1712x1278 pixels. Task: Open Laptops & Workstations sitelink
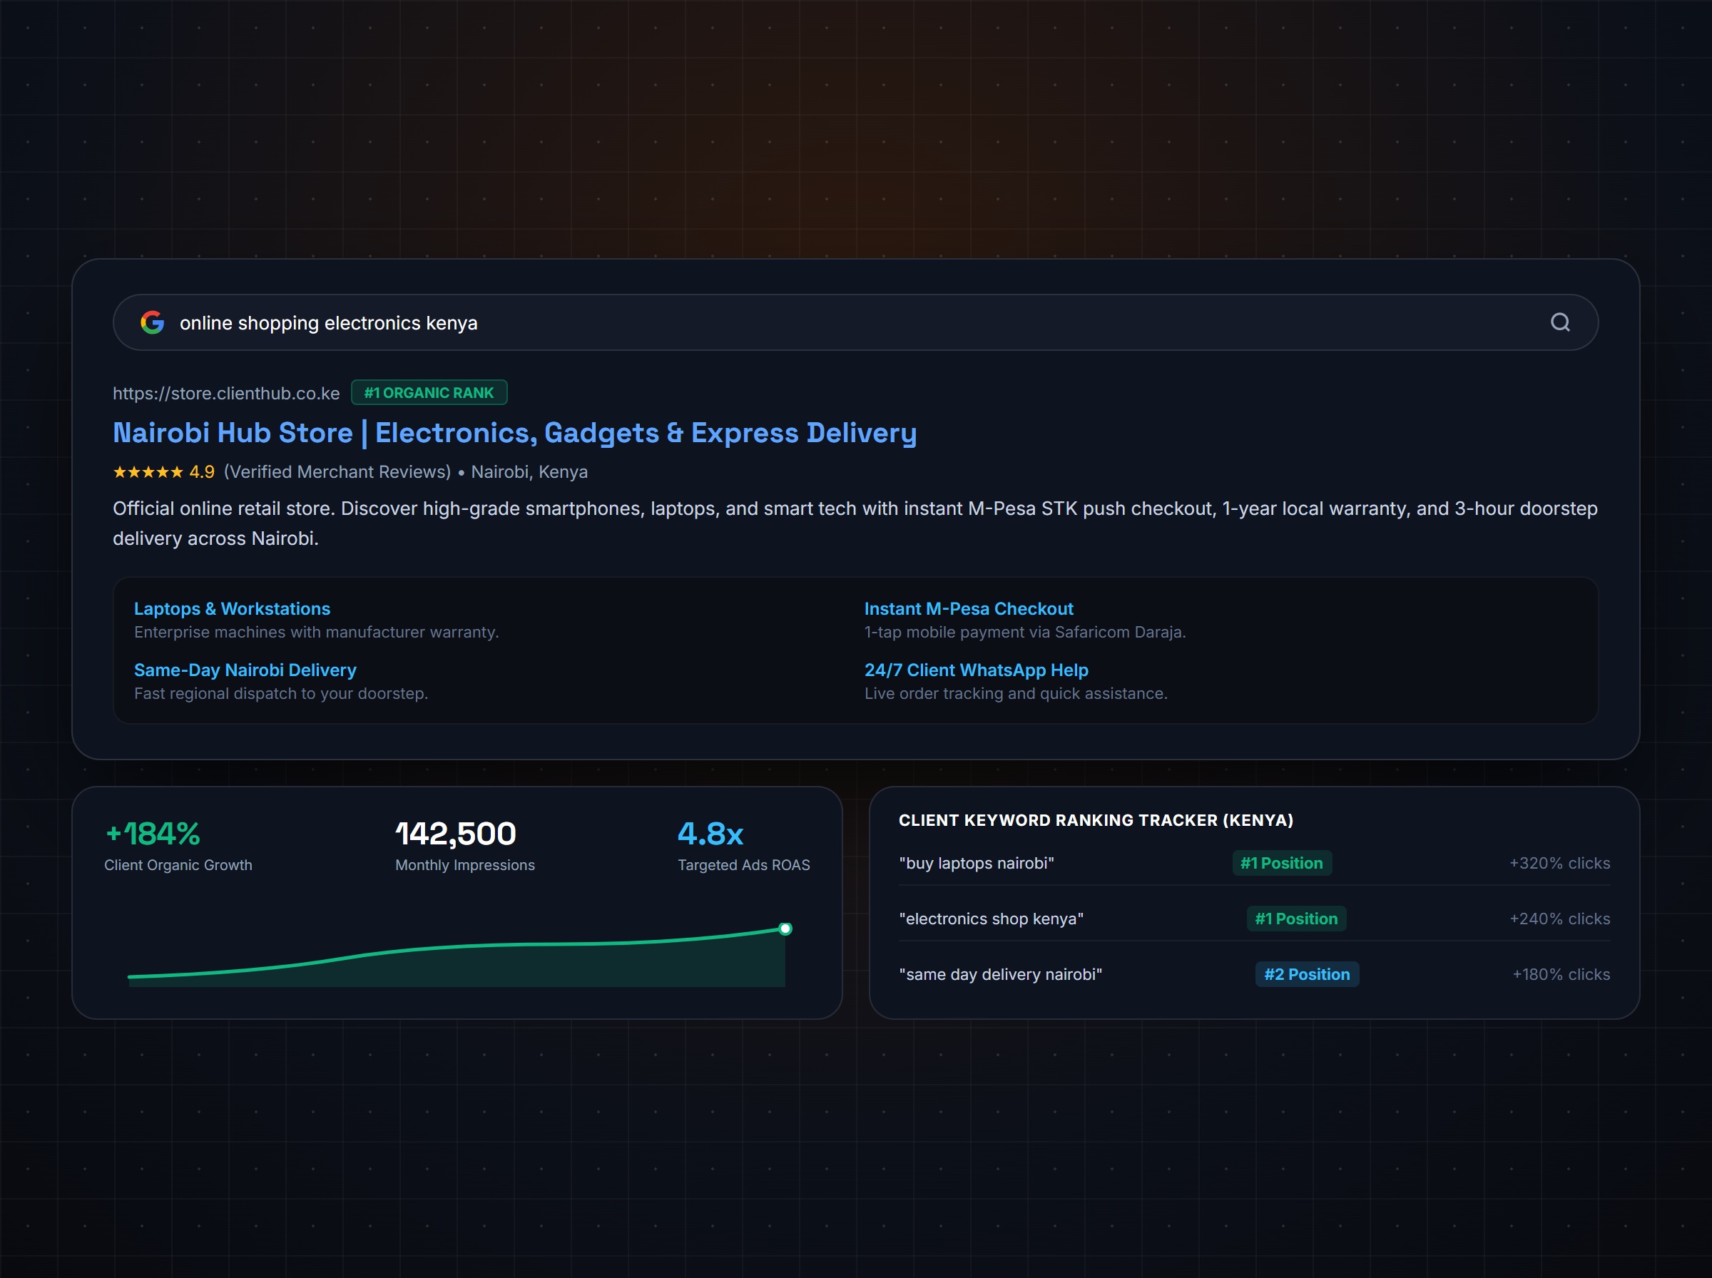[x=232, y=609]
